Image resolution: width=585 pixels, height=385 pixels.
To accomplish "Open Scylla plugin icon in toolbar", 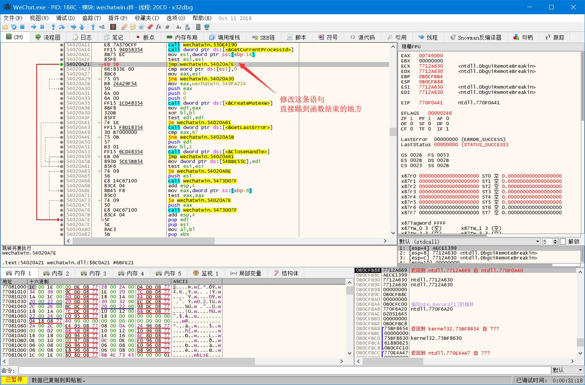I will 113,27.
